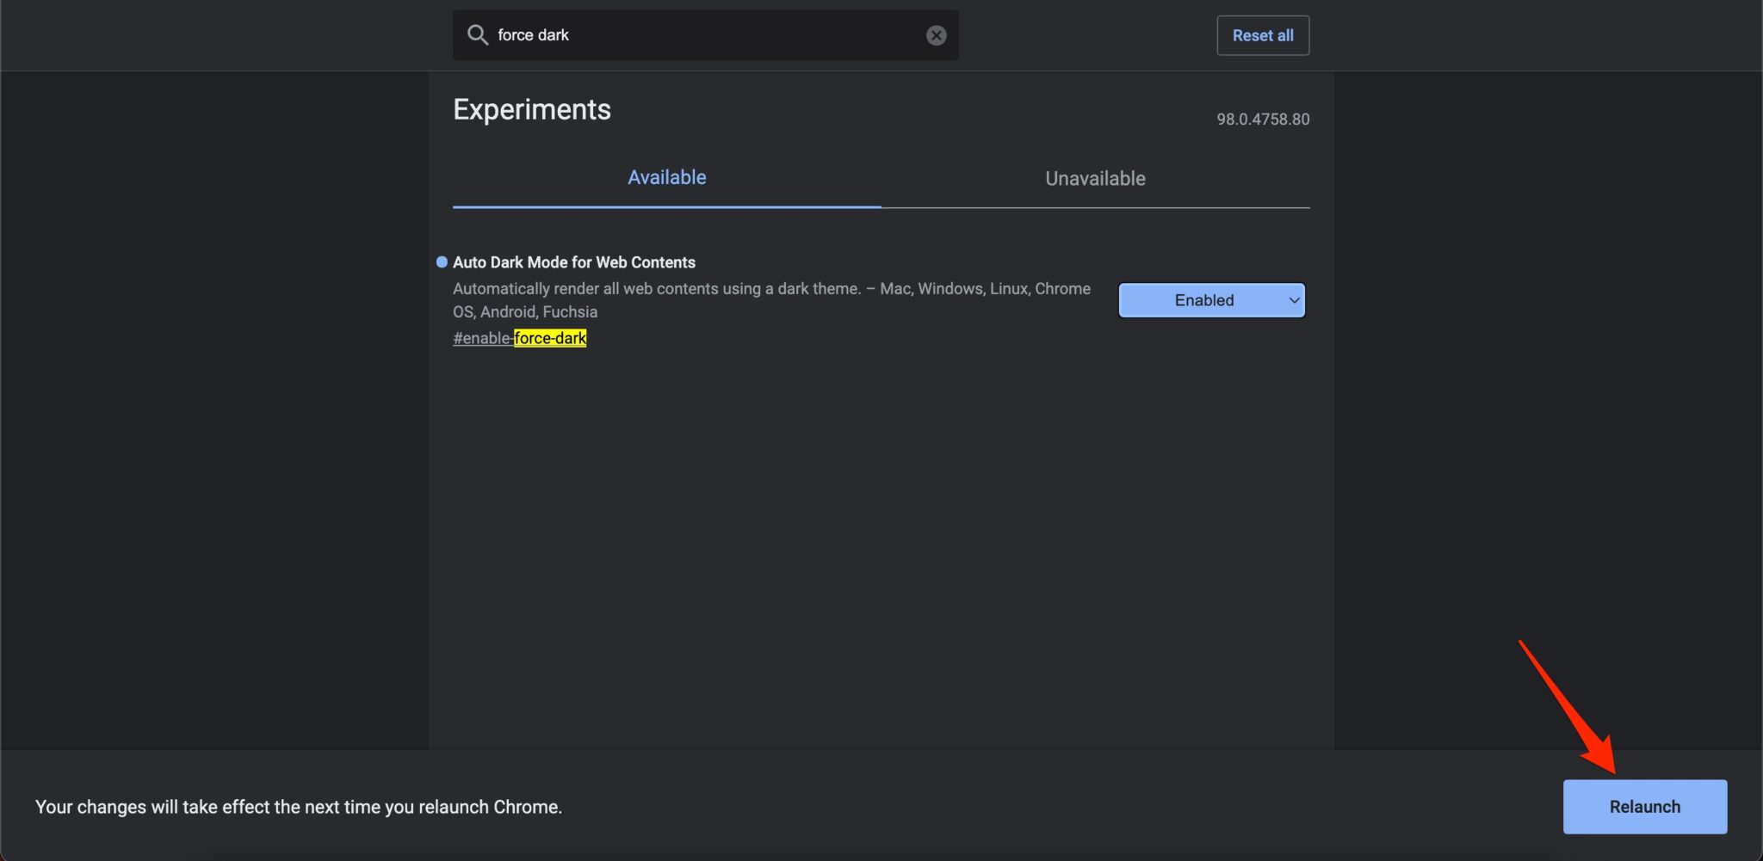
Task: Click the Chrome version number 98.0.4758.80
Action: (x=1263, y=119)
